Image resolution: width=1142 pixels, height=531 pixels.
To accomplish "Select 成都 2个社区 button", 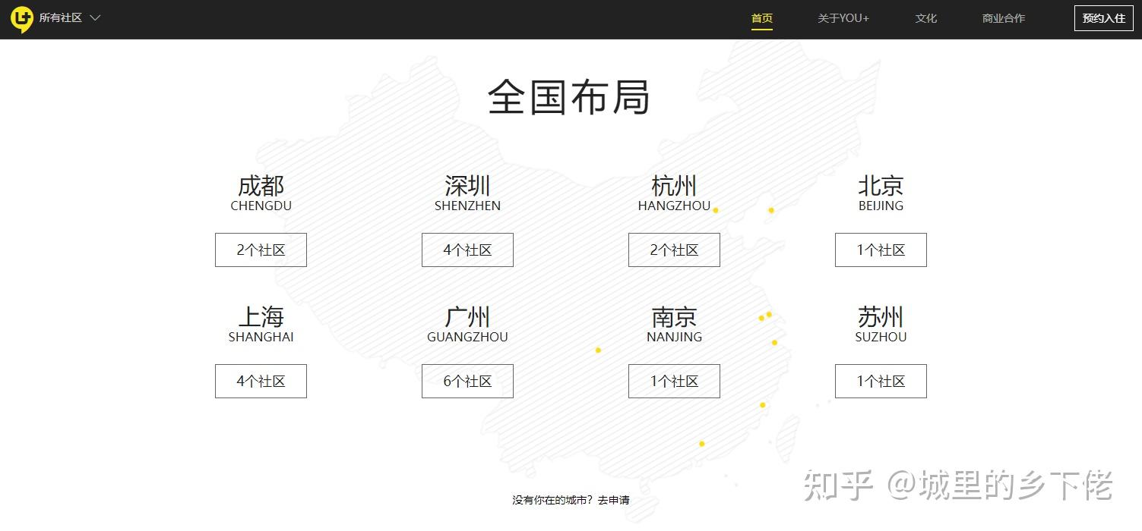I will (x=261, y=250).
